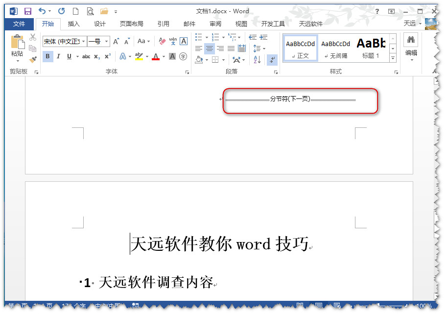Click the Clear Formatting eraser icon

click(163, 42)
